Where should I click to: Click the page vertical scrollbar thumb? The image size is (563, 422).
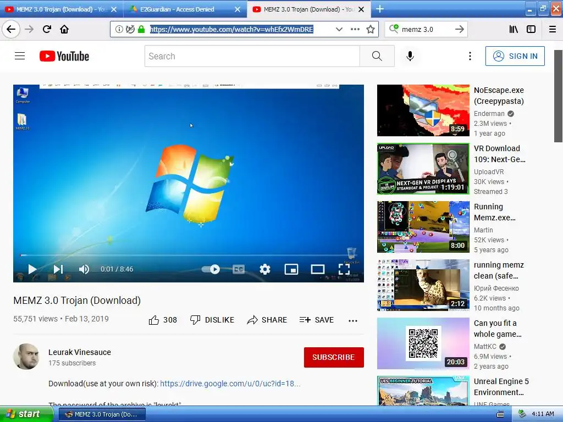pyautogui.click(x=558, y=96)
